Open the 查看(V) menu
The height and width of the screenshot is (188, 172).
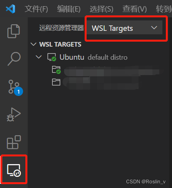click(x=135, y=9)
